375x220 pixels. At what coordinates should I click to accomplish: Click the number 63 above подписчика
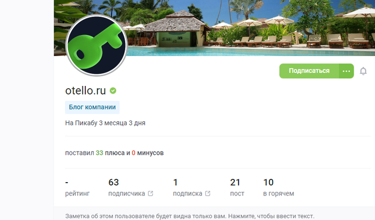[114, 182]
